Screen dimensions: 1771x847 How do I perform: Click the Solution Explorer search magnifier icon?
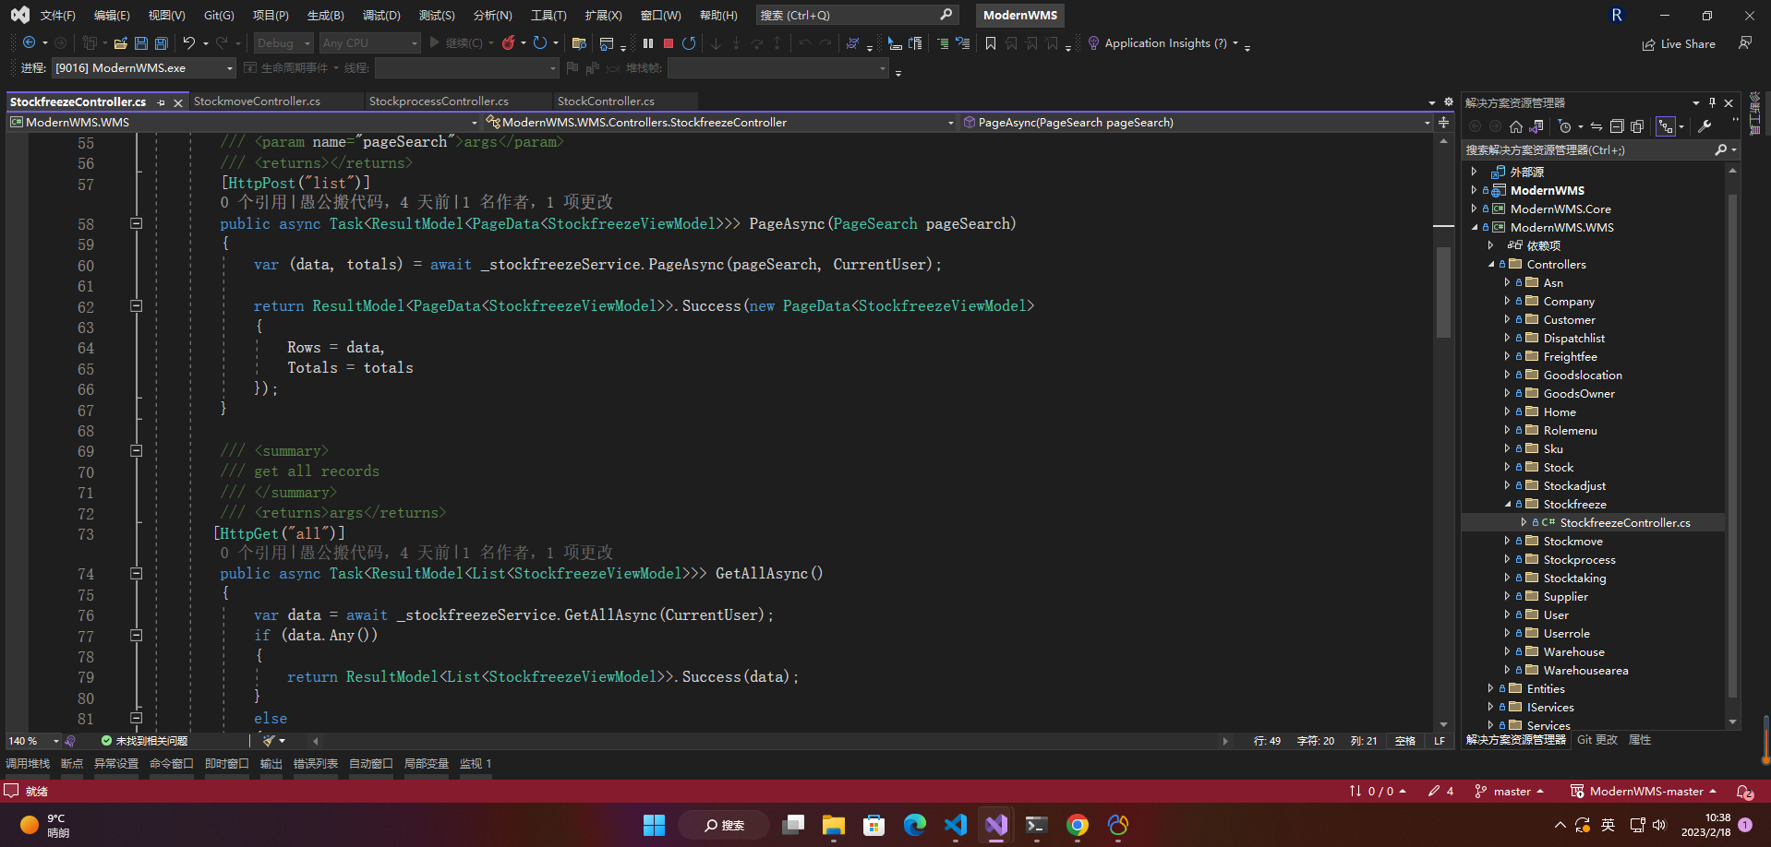pos(1720,149)
